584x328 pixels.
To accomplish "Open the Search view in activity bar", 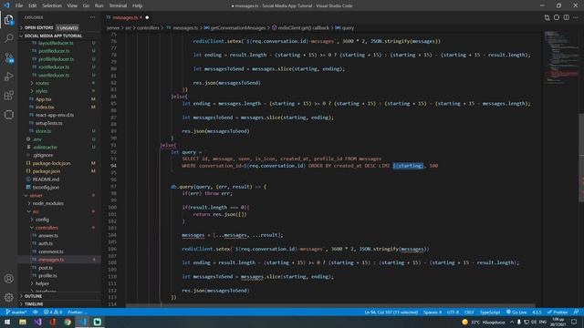I will click(8, 38).
